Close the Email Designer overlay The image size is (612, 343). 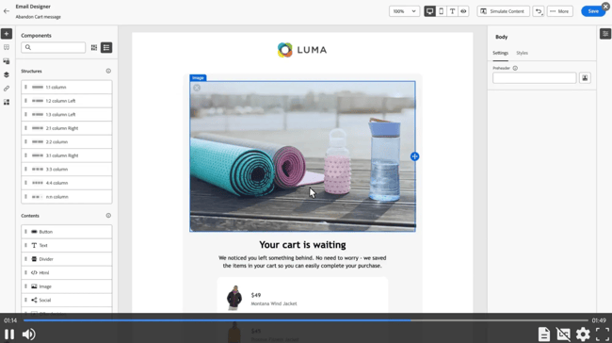click(605, 7)
